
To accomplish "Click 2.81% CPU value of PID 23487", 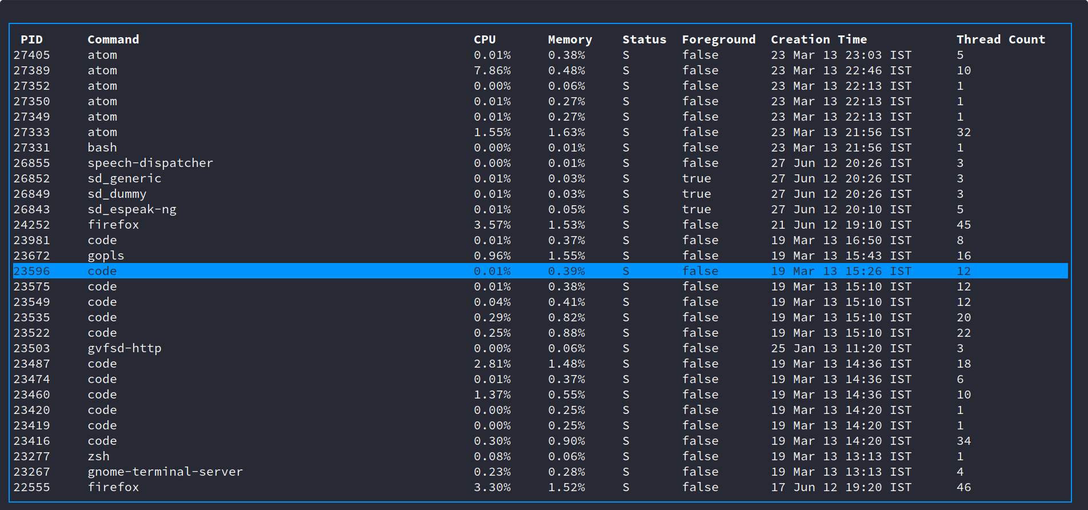I will click(492, 364).
